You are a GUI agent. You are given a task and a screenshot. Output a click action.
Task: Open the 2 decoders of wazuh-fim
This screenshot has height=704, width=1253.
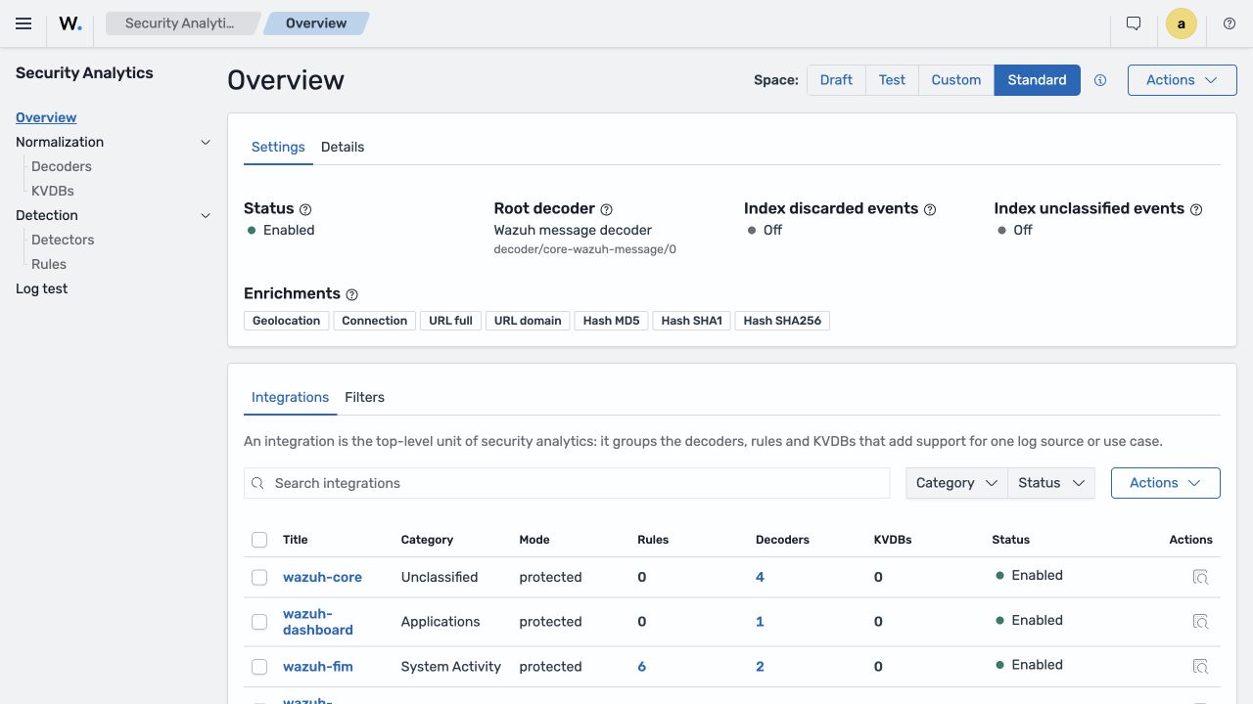click(x=760, y=667)
